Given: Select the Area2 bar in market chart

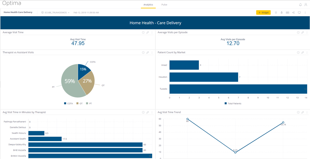Looking at the screenshot, I should [184, 65].
